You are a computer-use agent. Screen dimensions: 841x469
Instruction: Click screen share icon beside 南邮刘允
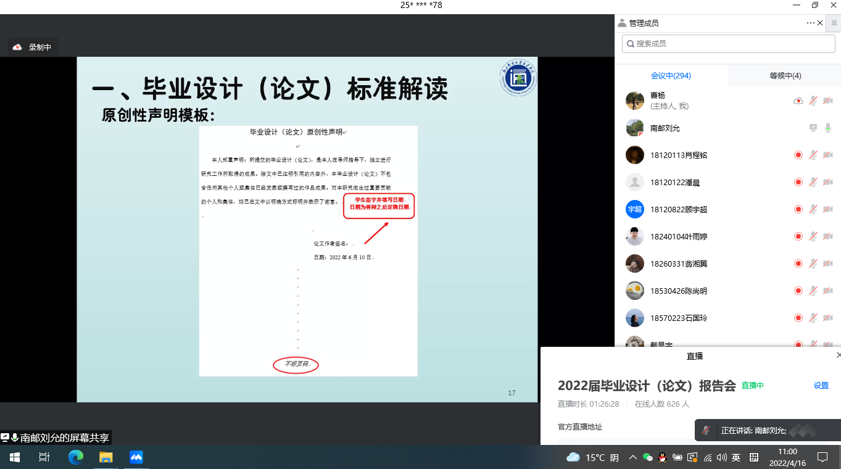pos(813,128)
